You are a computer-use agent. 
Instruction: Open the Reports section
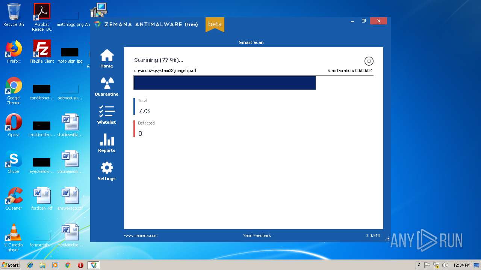click(x=107, y=143)
